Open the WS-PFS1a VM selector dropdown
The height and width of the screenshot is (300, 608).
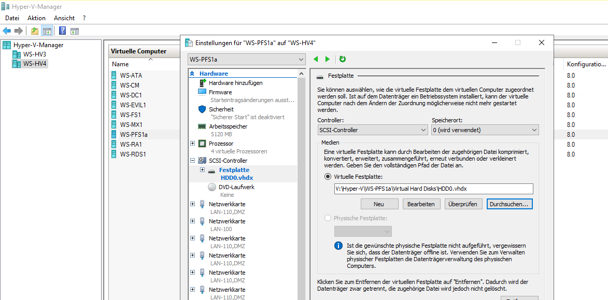(x=247, y=59)
